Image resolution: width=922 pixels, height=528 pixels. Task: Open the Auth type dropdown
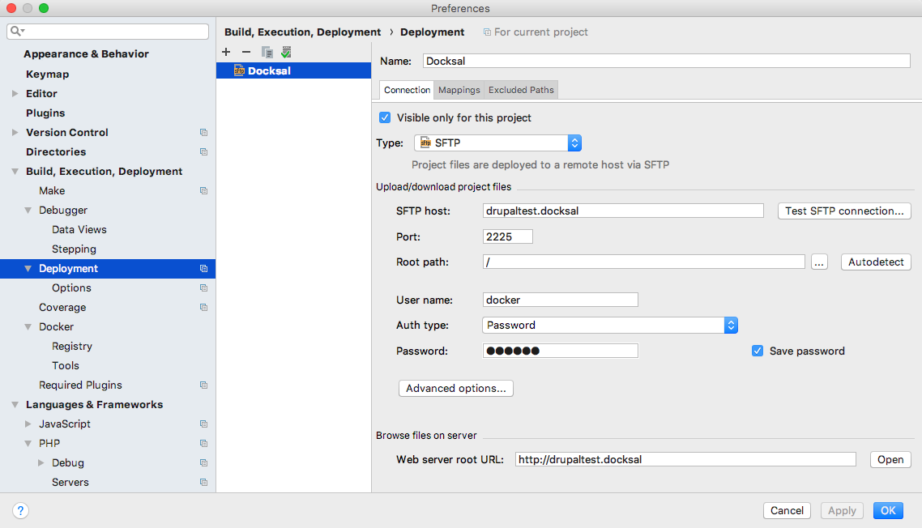609,325
